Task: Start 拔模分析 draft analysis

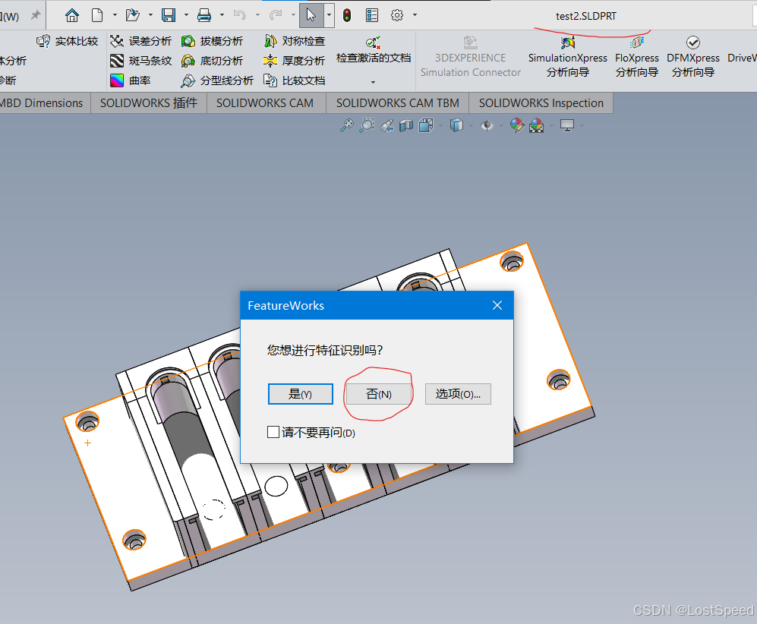Action: click(x=212, y=41)
